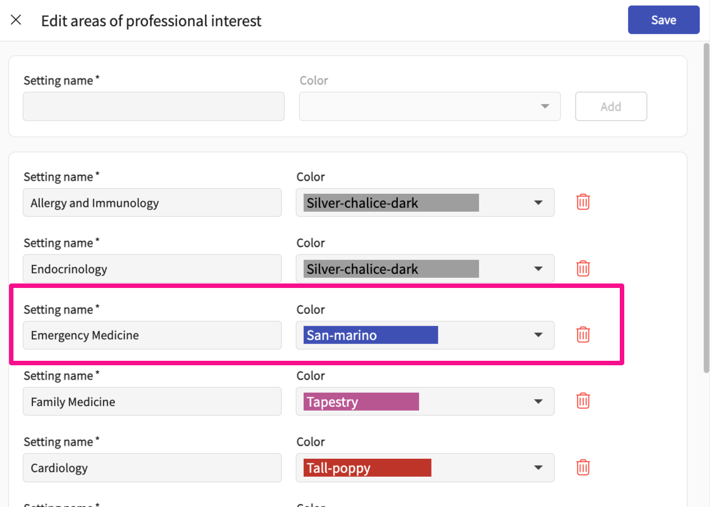The height and width of the screenshot is (507, 710).
Task: Click the Tall-poppy red color swatch
Action: [x=367, y=468]
